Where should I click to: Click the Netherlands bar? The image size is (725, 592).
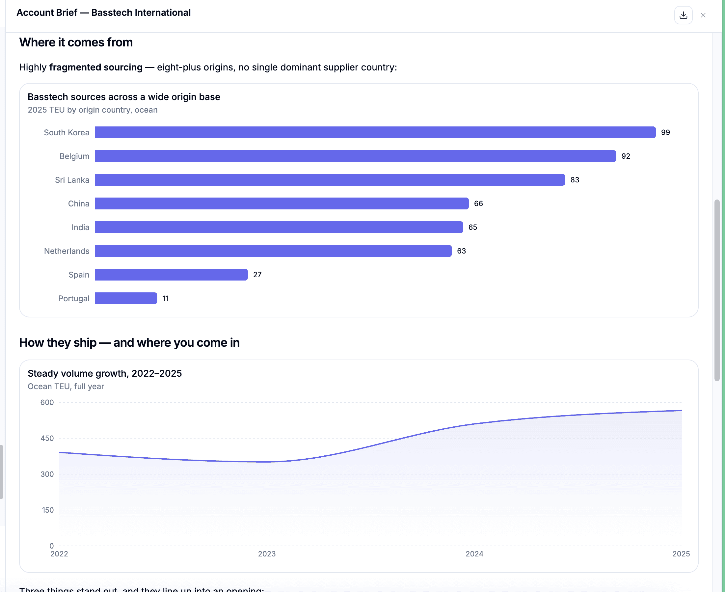tap(273, 251)
